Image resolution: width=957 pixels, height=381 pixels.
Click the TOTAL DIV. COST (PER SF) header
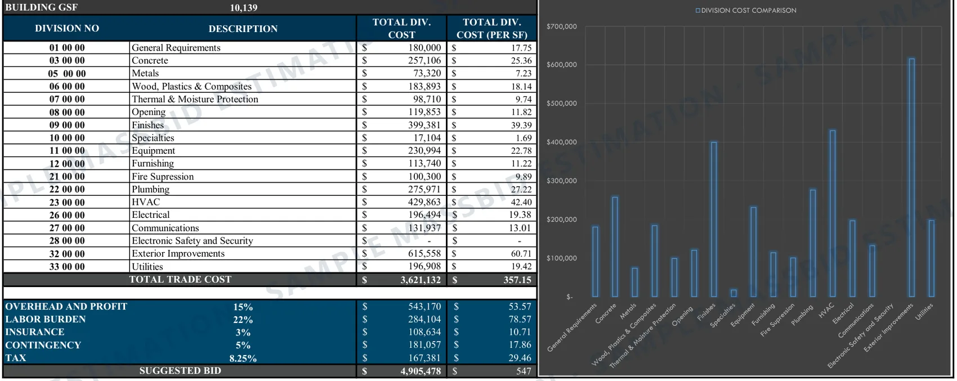coord(491,28)
